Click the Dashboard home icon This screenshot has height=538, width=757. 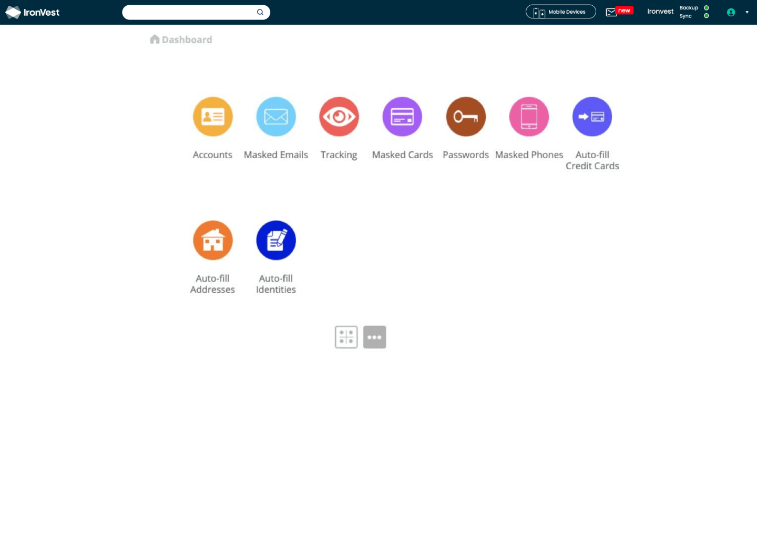coord(155,39)
